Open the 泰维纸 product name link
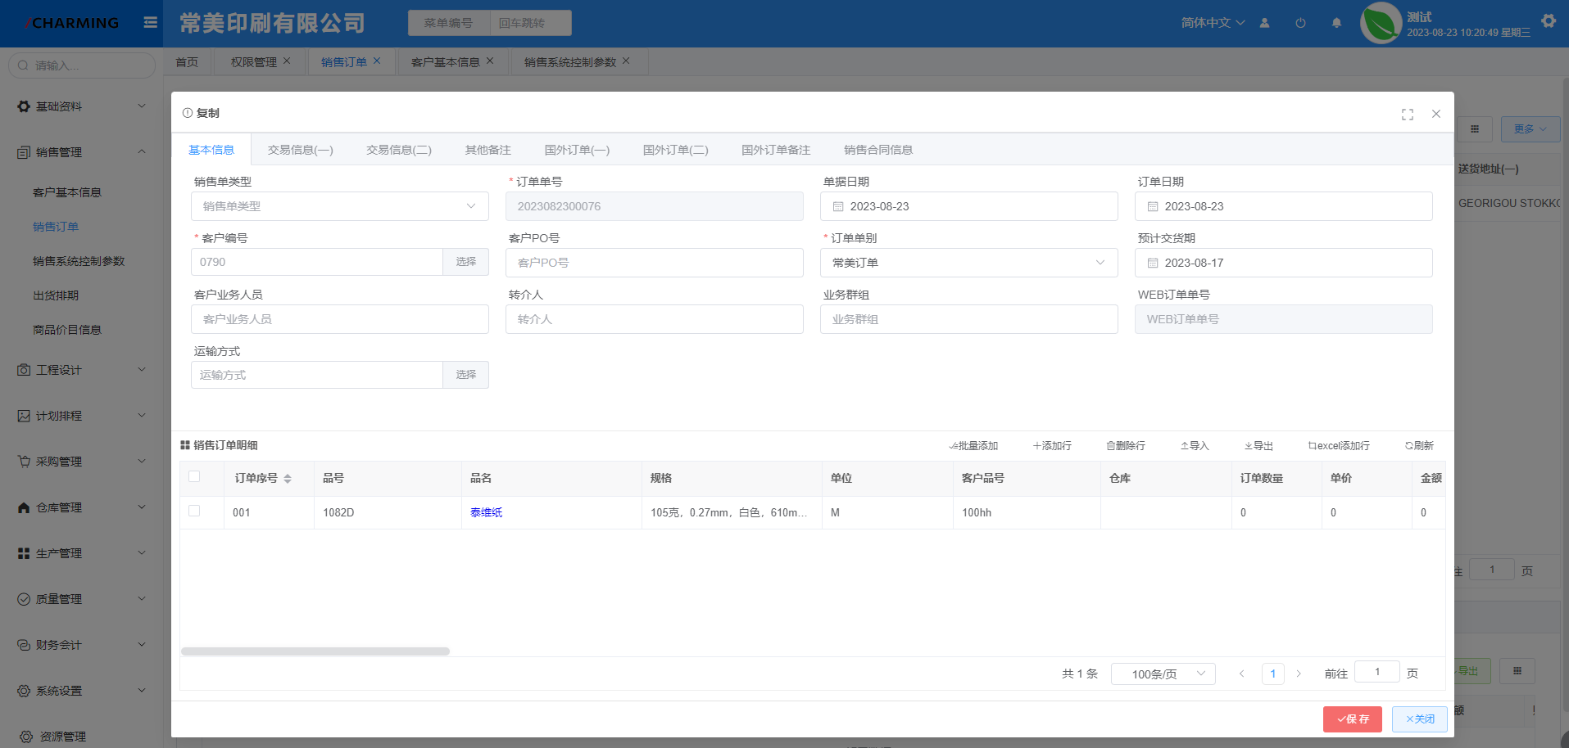This screenshot has height=748, width=1569. (x=487, y=512)
